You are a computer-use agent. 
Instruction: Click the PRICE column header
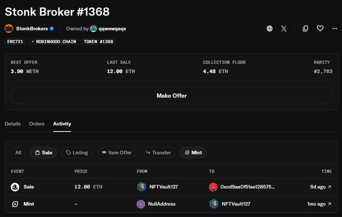coord(81,171)
